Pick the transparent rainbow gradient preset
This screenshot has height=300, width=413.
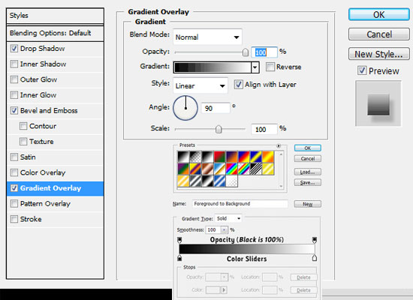point(244,169)
